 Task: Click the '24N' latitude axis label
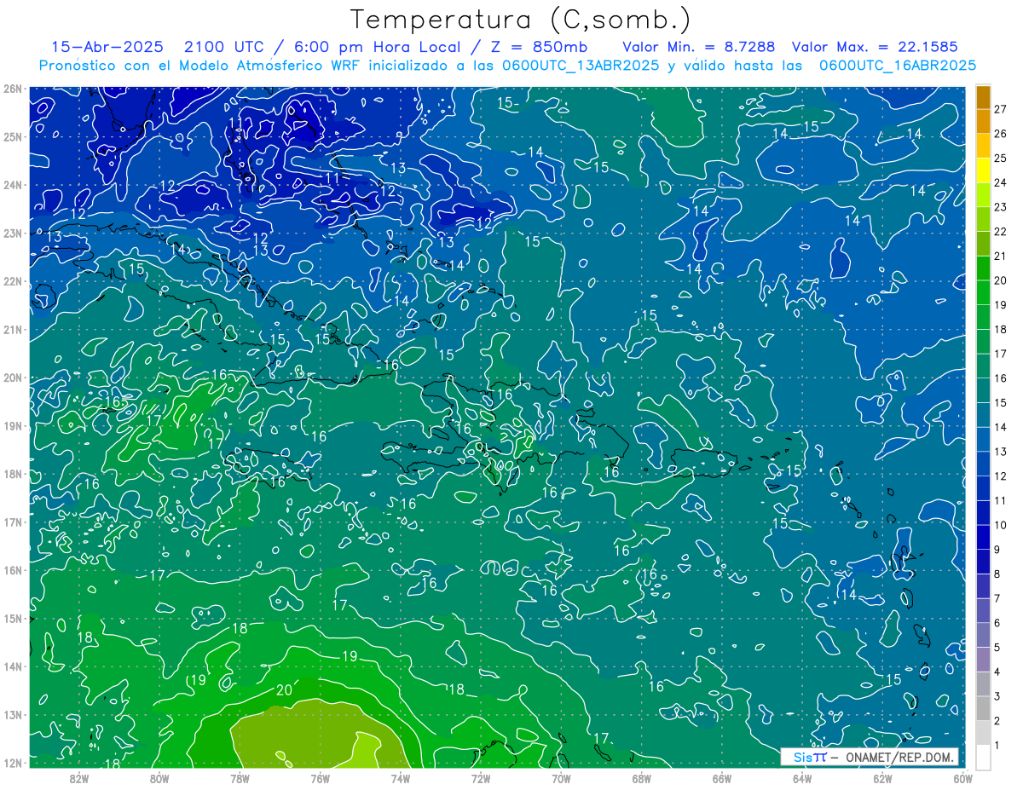tap(12, 185)
